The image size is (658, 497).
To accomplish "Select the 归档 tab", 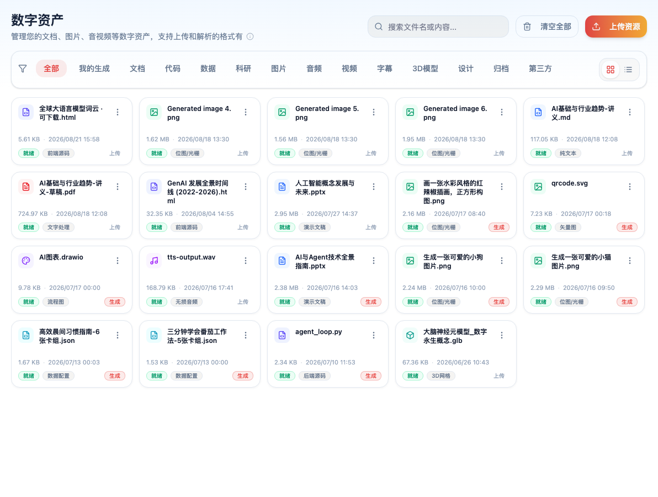I will point(501,68).
